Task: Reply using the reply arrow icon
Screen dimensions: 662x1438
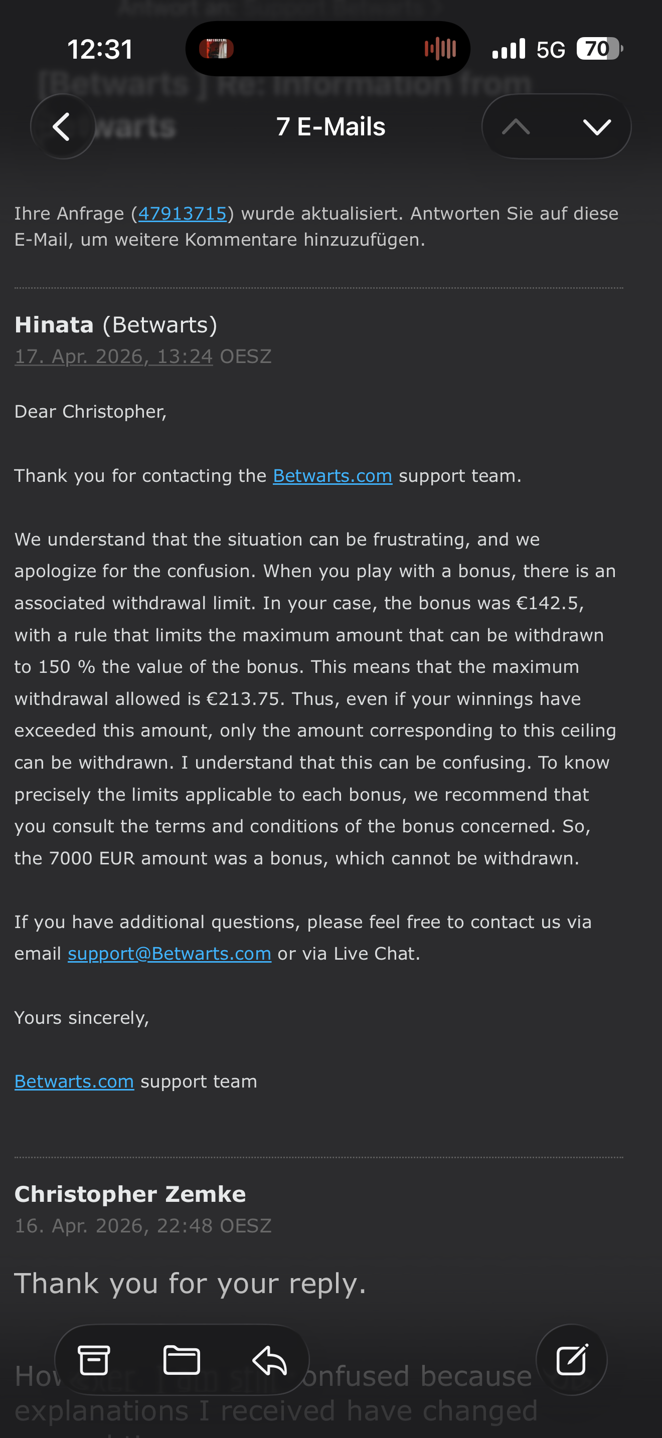Action: (x=270, y=1360)
